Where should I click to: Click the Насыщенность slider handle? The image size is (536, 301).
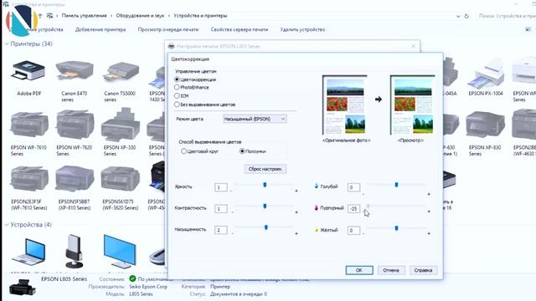266,227
